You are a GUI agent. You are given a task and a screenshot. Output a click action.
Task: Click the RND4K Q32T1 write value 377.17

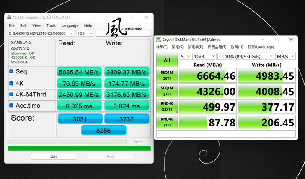point(267,106)
